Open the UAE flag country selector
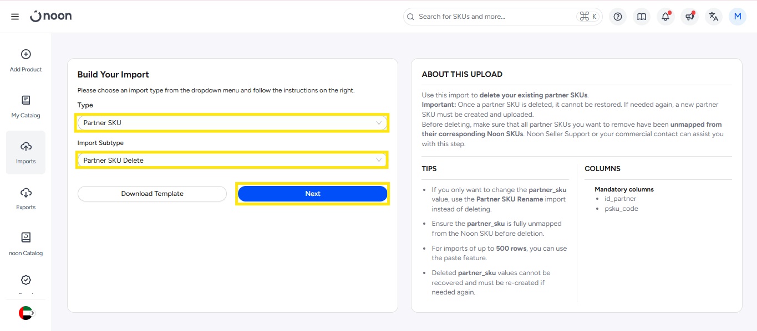This screenshot has height=331, width=757. click(26, 313)
